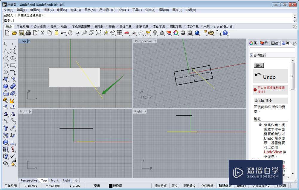Click the 顯示 button in help panel

(x=259, y=65)
